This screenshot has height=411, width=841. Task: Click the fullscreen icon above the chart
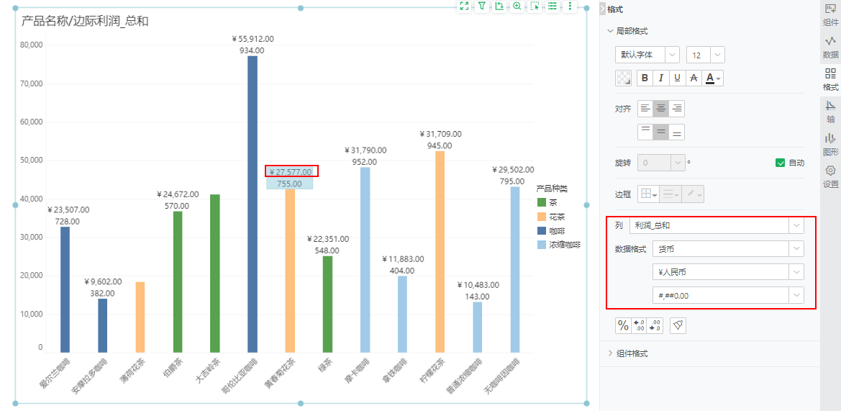[x=464, y=6]
